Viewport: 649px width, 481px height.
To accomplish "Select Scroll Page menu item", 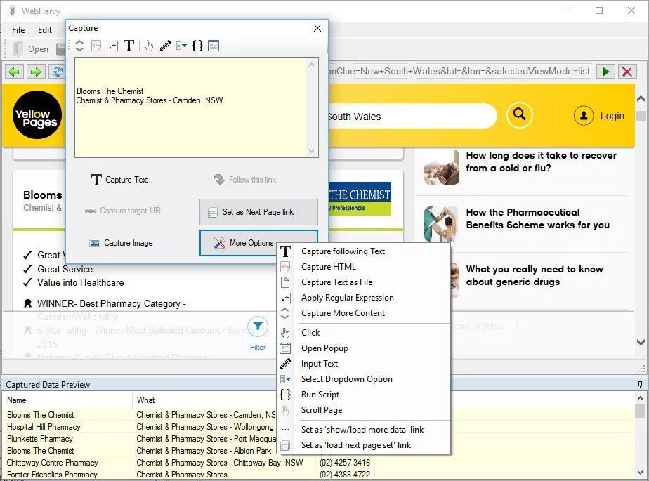I will click(363, 410).
